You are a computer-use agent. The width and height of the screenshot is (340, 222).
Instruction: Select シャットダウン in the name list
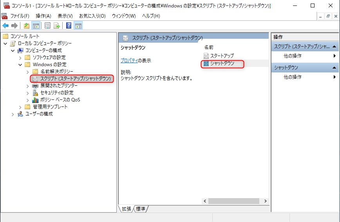coord(222,63)
